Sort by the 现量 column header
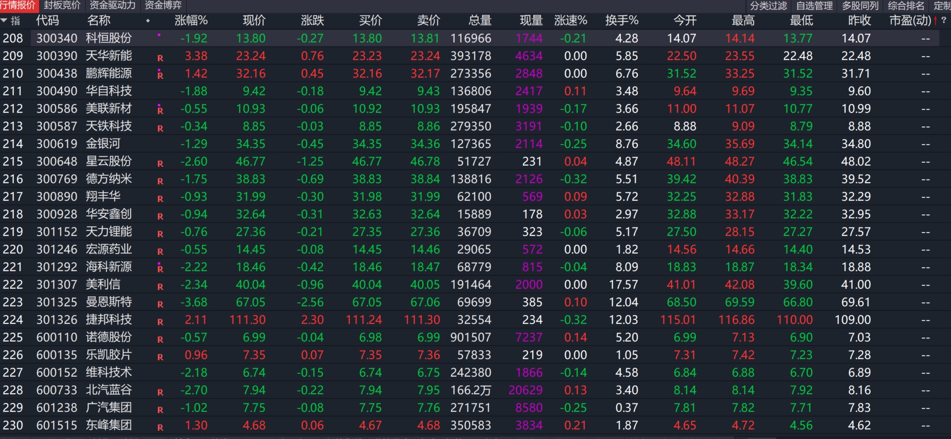Viewport: 951px width, 439px height. (x=531, y=20)
